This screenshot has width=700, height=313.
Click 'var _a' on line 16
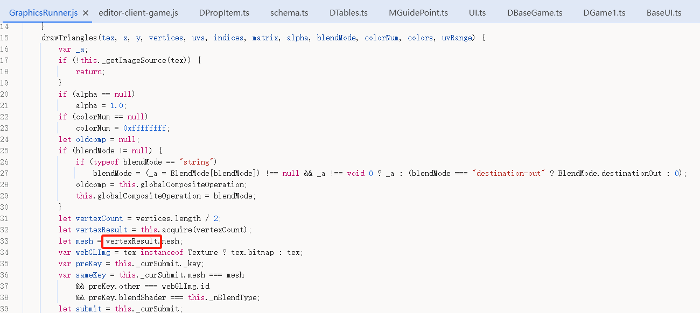[72, 49]
